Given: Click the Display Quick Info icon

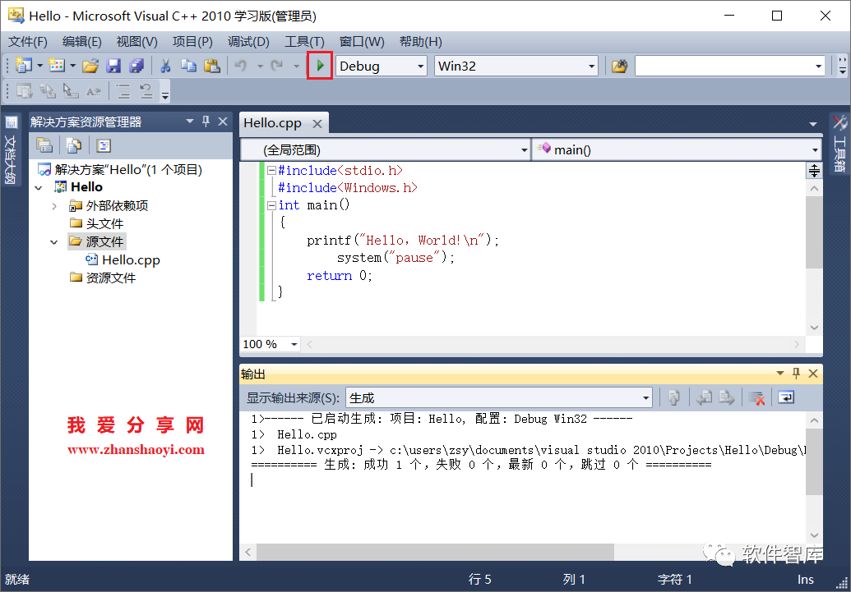Looking at the screenshot, I should pos(71,91).
